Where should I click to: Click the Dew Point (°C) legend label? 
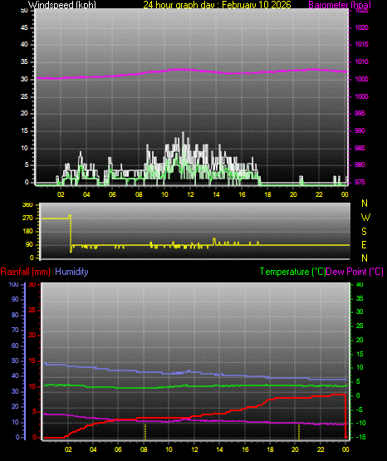pyautogui.click(x=355, y=272)
